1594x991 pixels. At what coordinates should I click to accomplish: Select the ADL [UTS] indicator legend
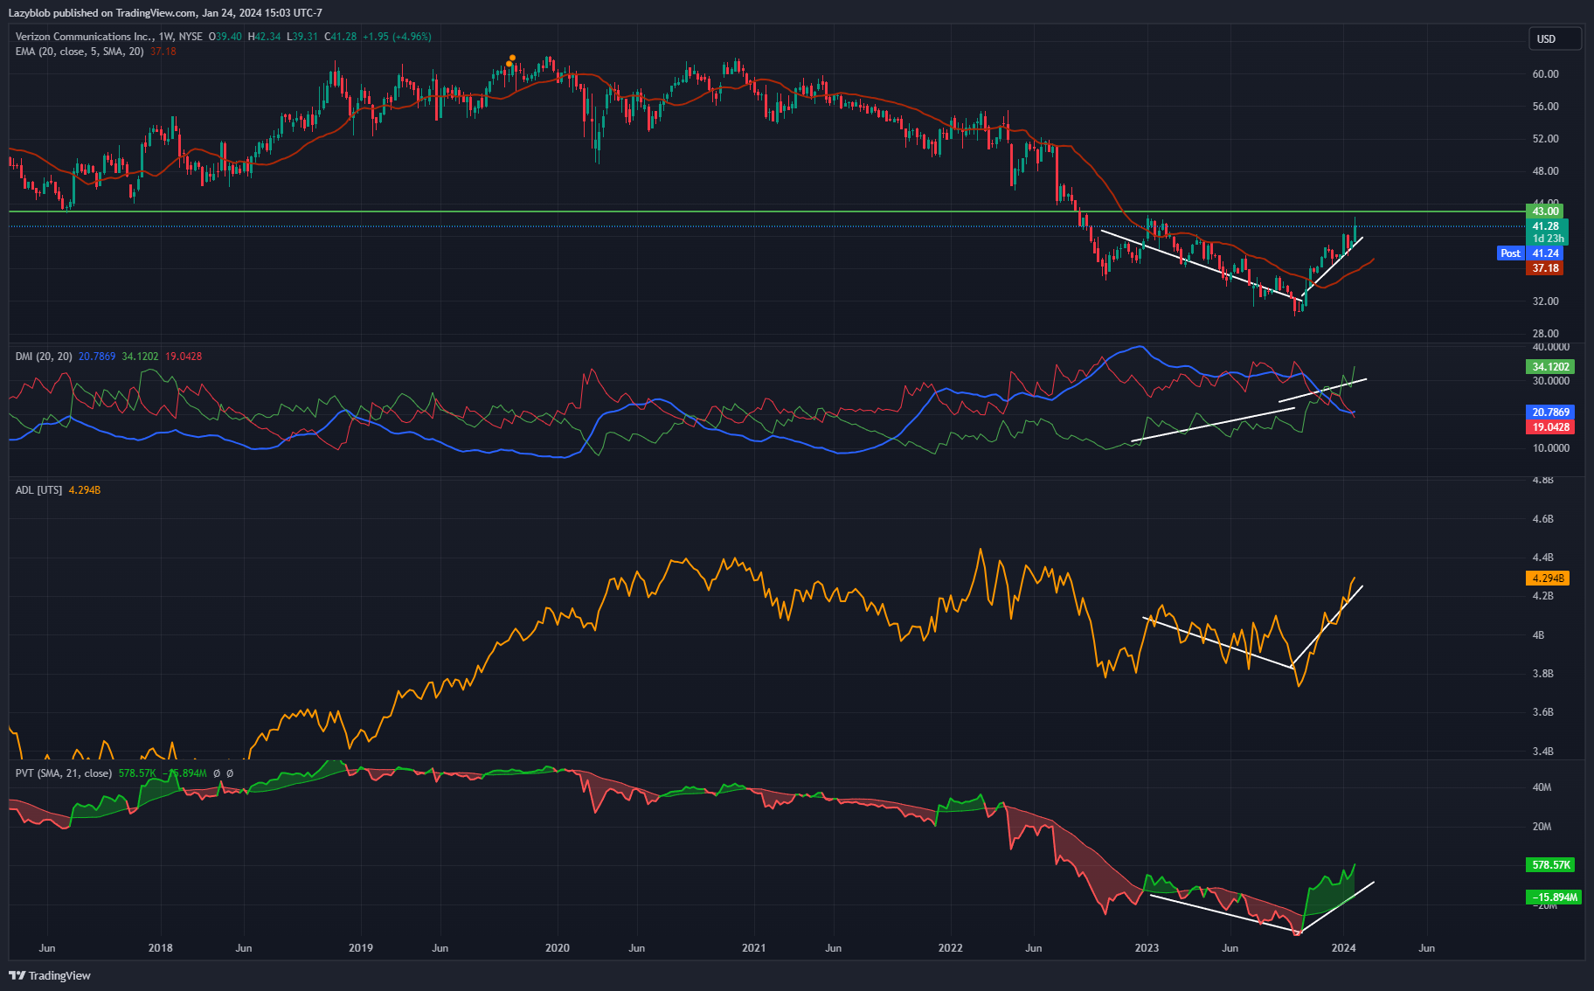(x=38, y=490)
